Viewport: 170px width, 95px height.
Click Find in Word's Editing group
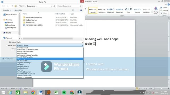click(x=164, y=8)
